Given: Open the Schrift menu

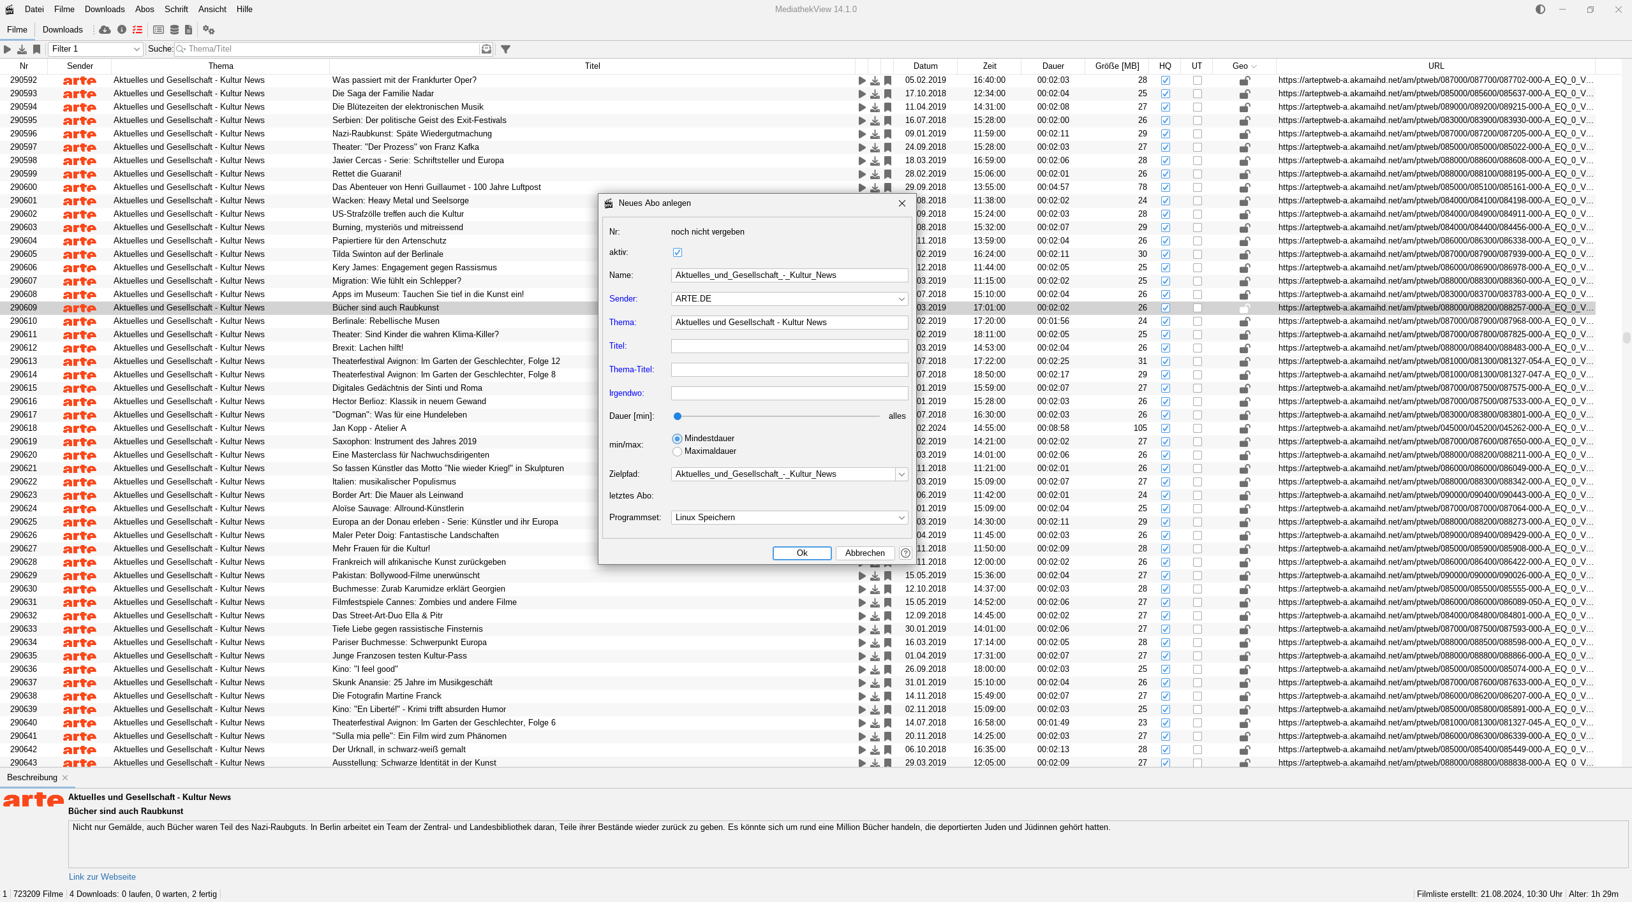Looking at the screenshot, I should (176, 10).
